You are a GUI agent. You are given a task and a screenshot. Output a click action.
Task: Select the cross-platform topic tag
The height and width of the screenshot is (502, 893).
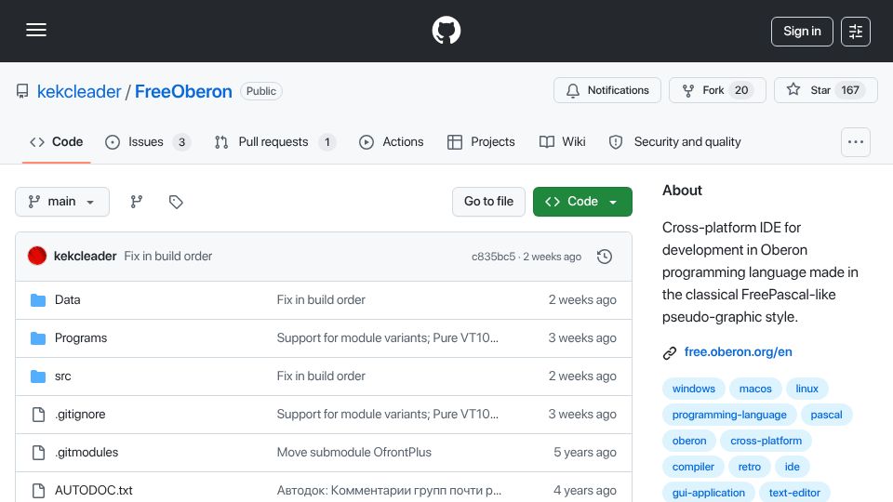pyautogui.click(x=766, y=441)
